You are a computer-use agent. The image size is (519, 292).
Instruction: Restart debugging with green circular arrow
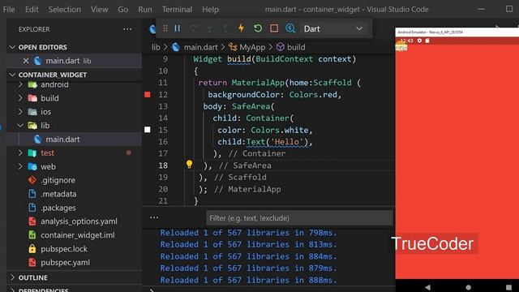(258, 28)
